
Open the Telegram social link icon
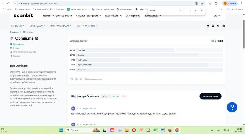pyautogui.click(x=208, y=26)
